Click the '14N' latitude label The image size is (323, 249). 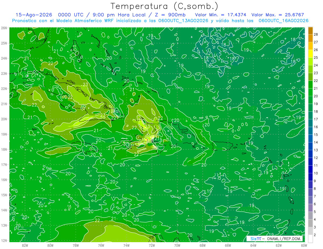point(4,210)
